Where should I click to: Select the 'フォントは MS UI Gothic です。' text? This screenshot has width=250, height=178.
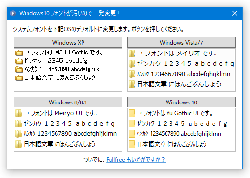(x=67, y=52)
